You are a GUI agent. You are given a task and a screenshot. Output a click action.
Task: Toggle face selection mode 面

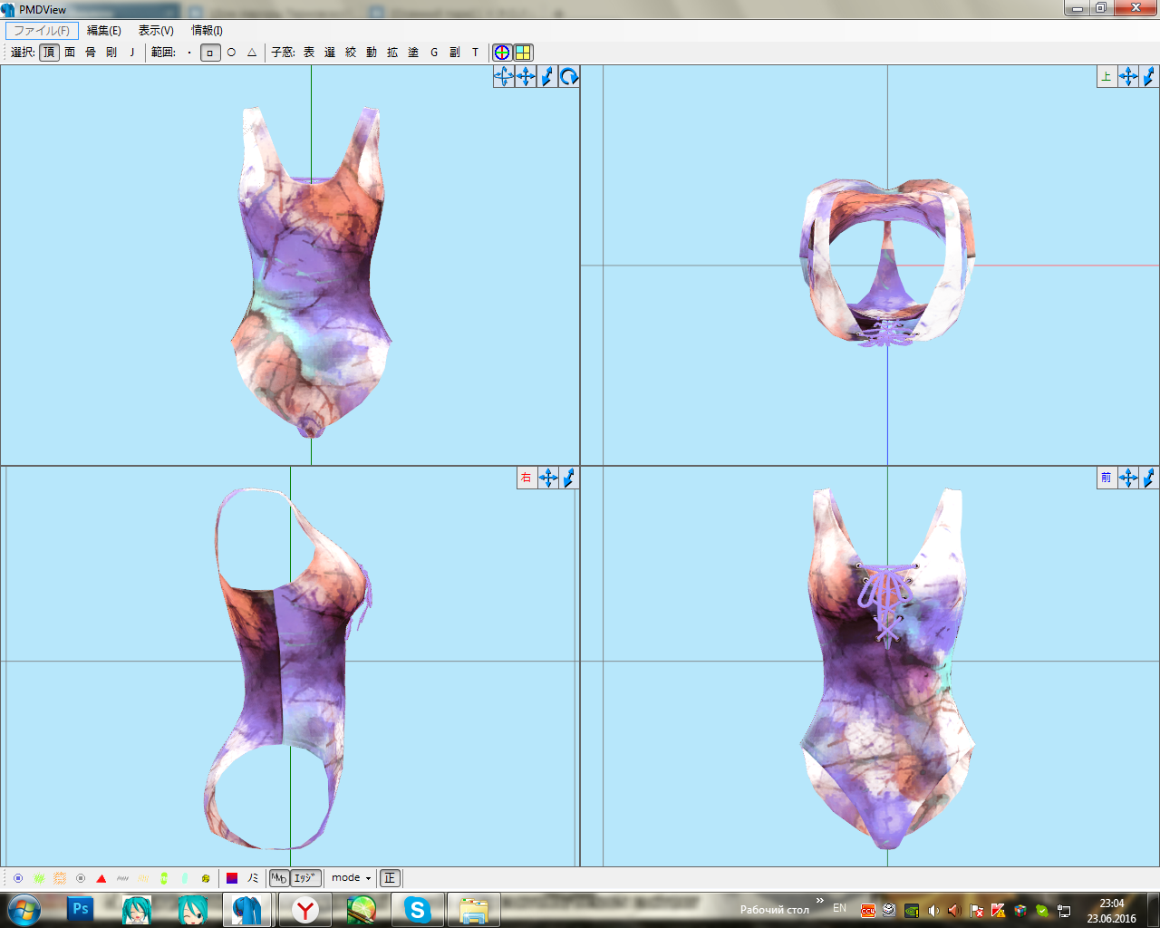70,53
